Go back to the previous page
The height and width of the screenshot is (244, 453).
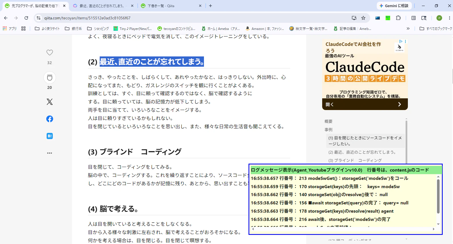(x=6, y=18)
